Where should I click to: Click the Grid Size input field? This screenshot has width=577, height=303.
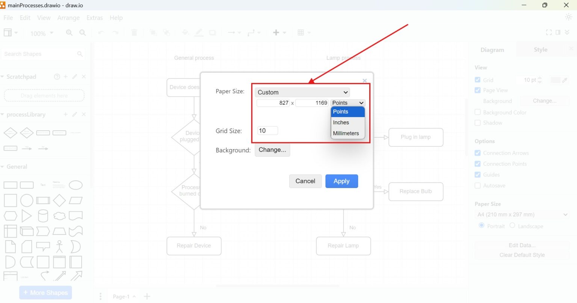(267, 130)
